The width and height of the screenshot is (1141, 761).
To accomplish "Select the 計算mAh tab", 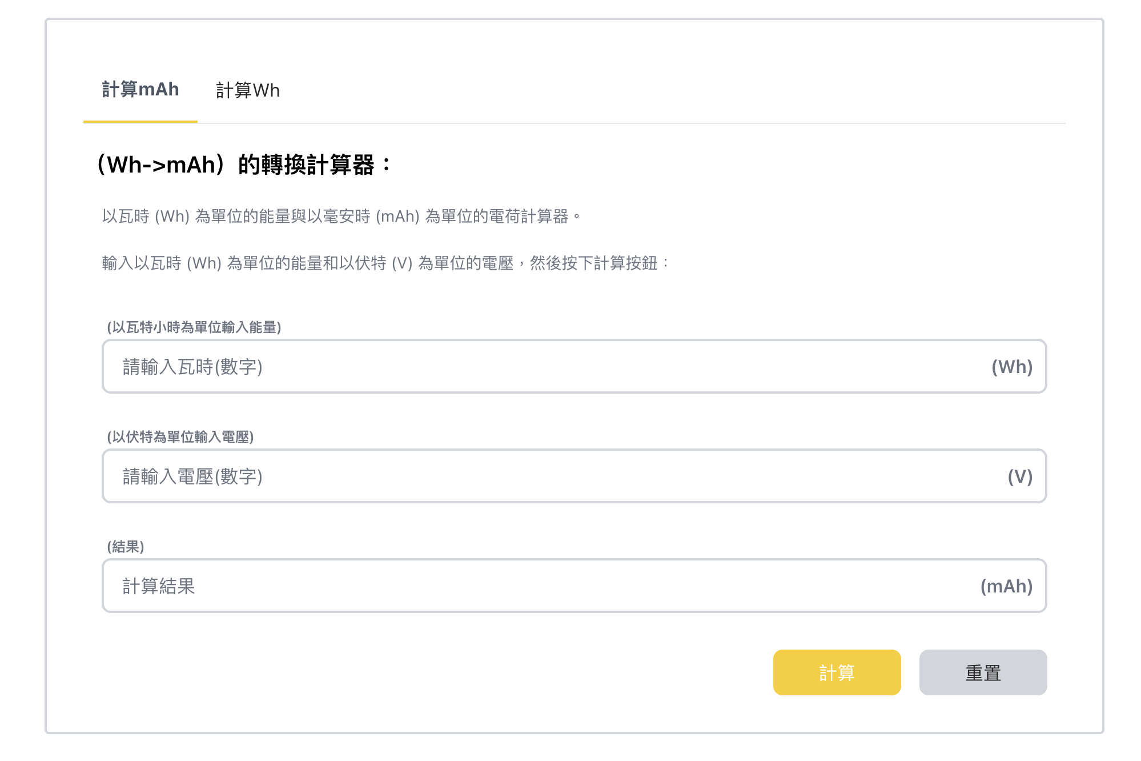I will click(x=140, y=90).
